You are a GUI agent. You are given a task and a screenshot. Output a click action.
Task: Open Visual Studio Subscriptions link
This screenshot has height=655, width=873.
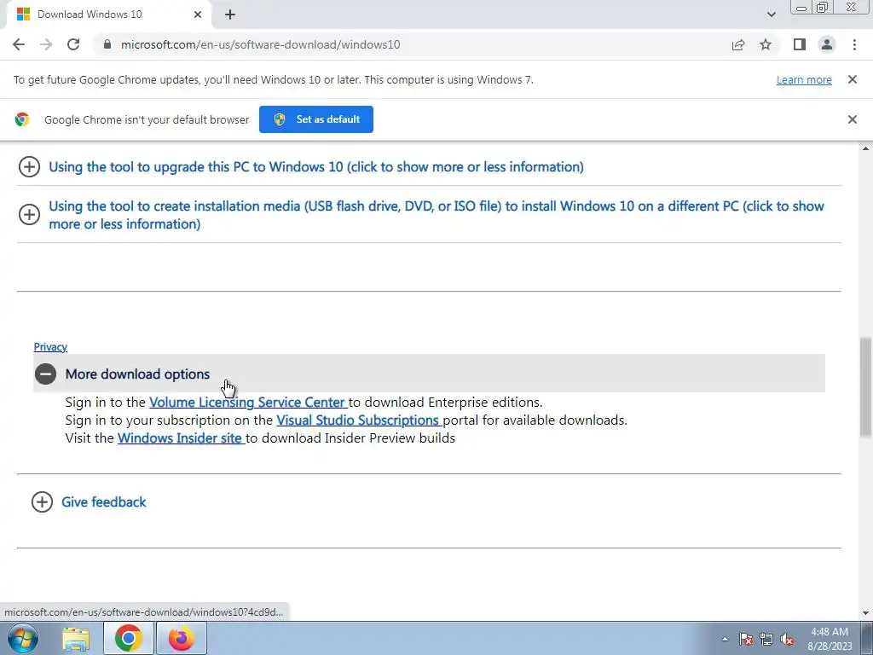click(359, 420)
